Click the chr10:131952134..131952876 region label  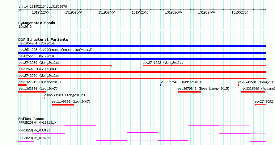coord(43,7)
